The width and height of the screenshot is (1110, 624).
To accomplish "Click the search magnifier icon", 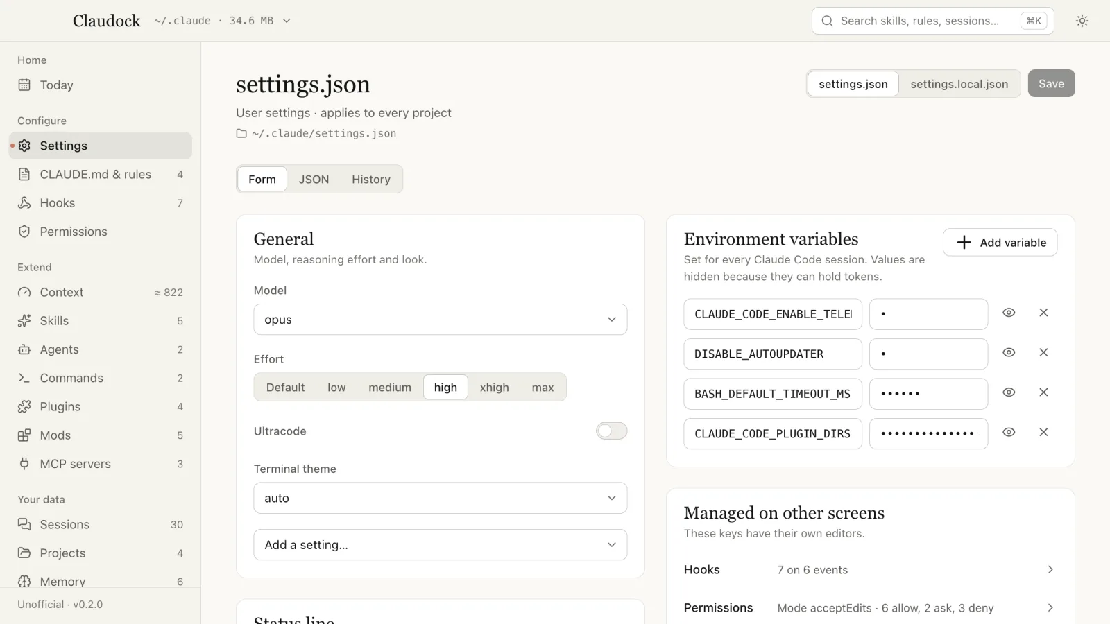I will [x=827, y=21].
